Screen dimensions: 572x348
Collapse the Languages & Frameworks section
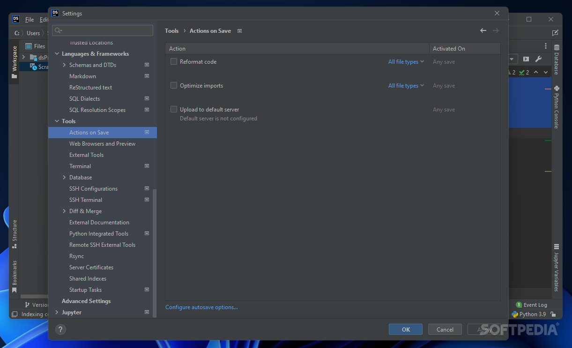[x=57, y=54]
